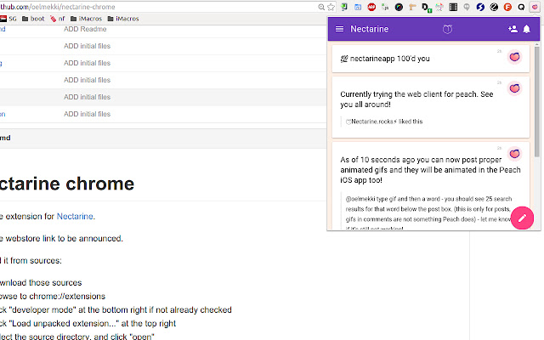Click the add friend icon in Nectarine header
Viewport: 544px width, 340px height.
pos(513,29)
